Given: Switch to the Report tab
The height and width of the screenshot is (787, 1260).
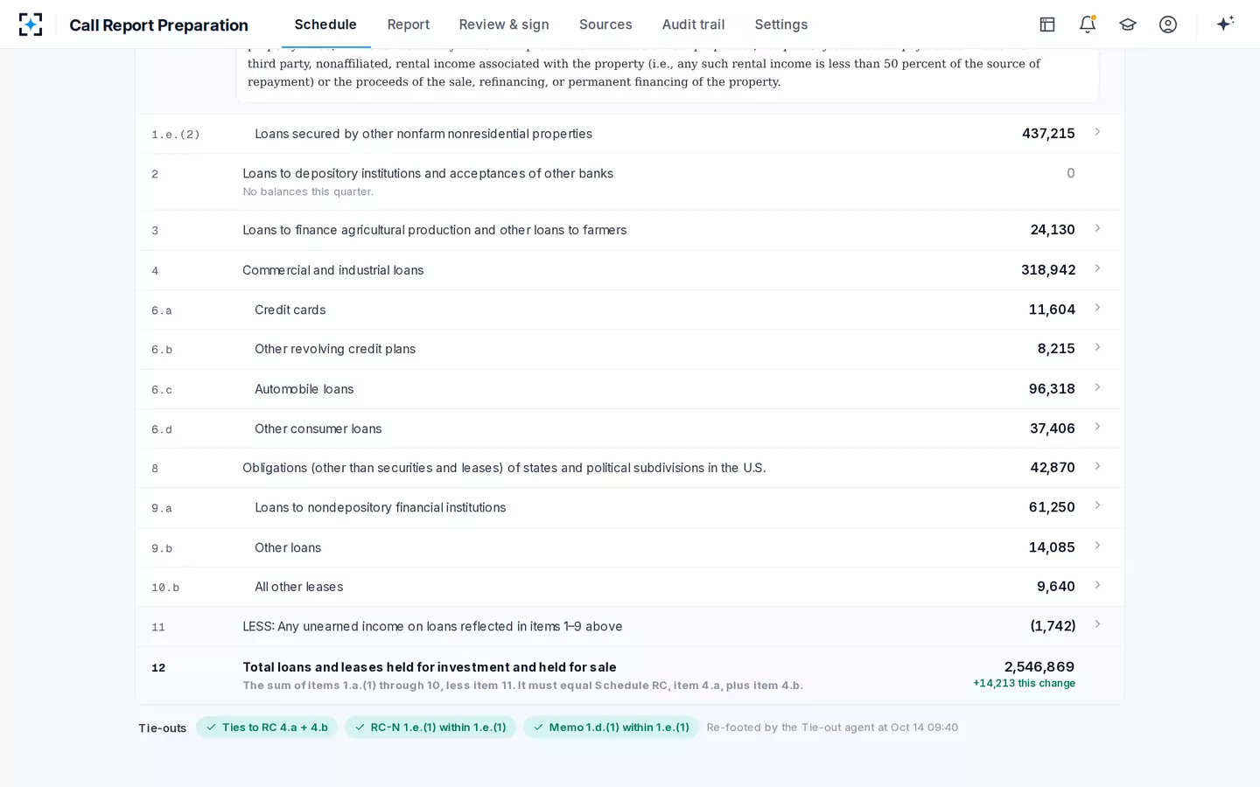Looking at the screenshot, I should (x=409, y=24).
